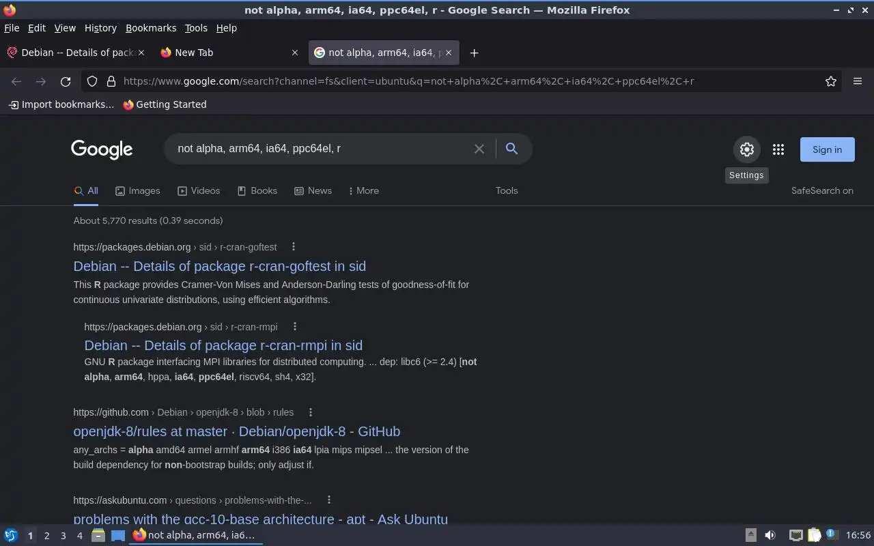The height and width of the screenshot is (546, 874).
Task: Open Firefox application hamburger menu
Action: pyautogui.click(x=858, y=81)
